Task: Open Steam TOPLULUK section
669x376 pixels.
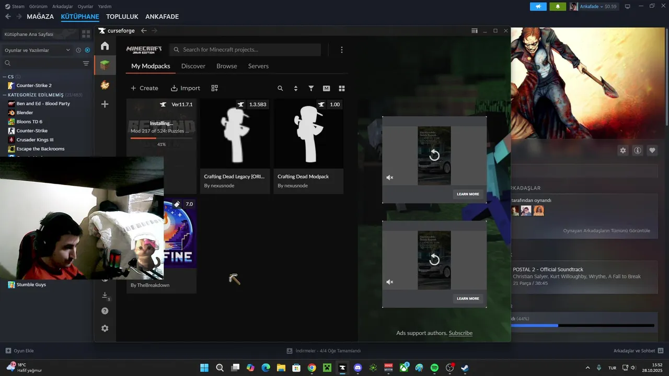Action: (122, 17)
